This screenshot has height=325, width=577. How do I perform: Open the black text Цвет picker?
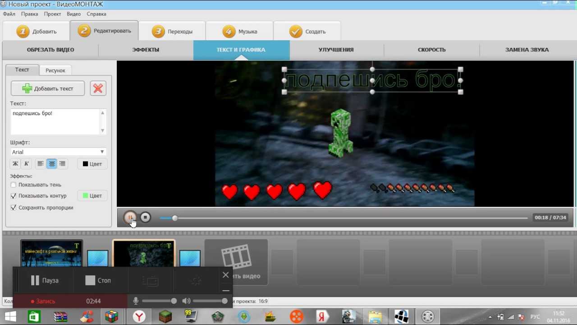click(x=92, y=164)
